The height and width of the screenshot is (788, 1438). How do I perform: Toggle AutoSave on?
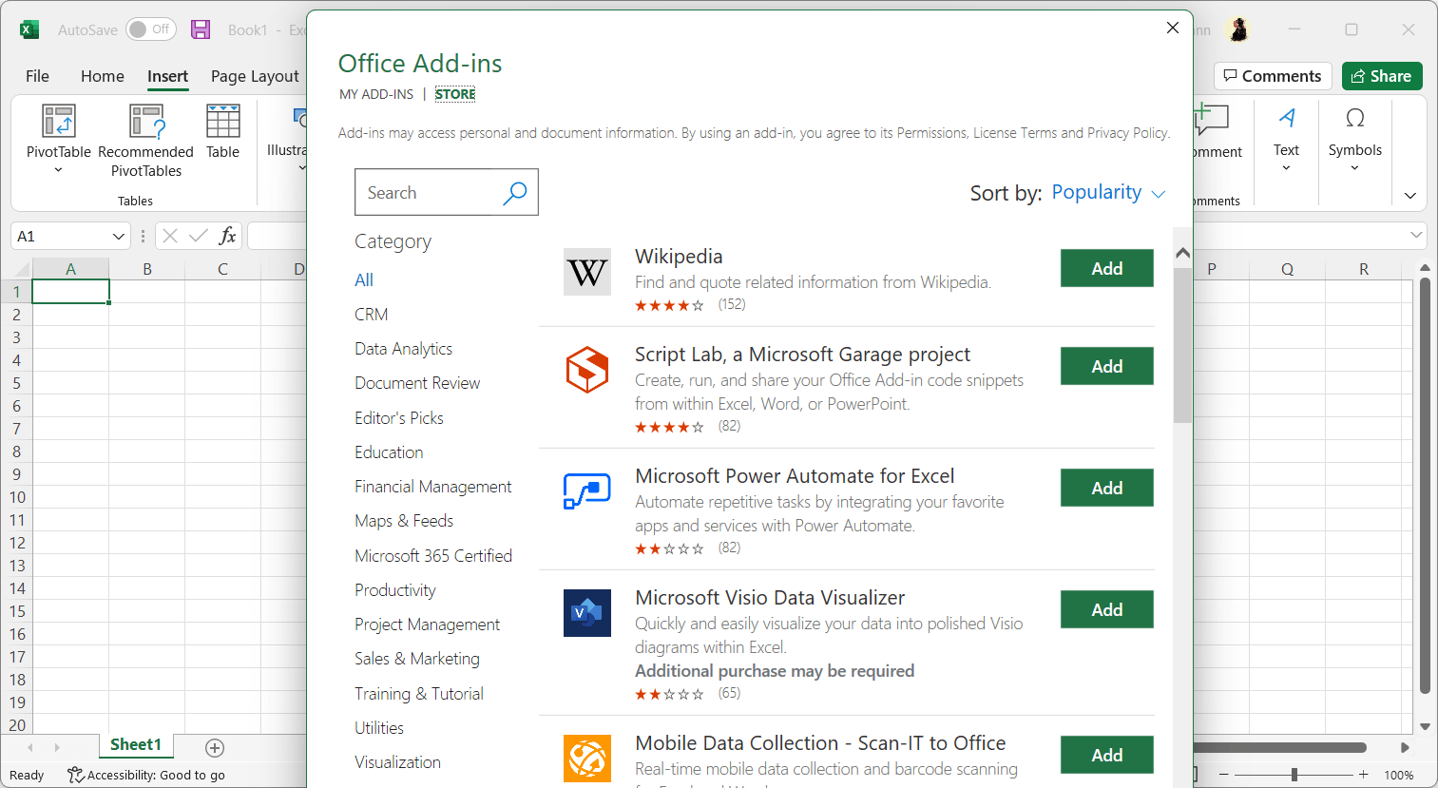click(x=150, y=29)
